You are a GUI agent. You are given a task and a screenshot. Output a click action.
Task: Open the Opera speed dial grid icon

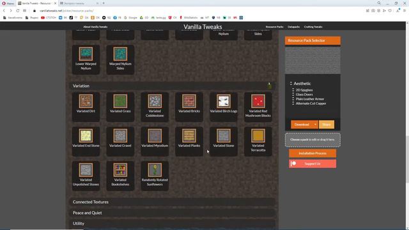click(24, 11)
